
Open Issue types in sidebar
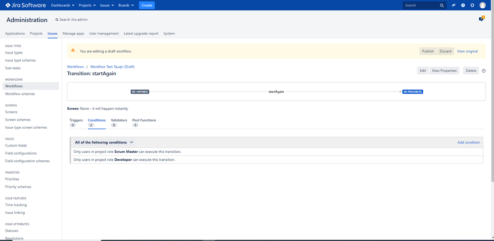tap(14, 52)
